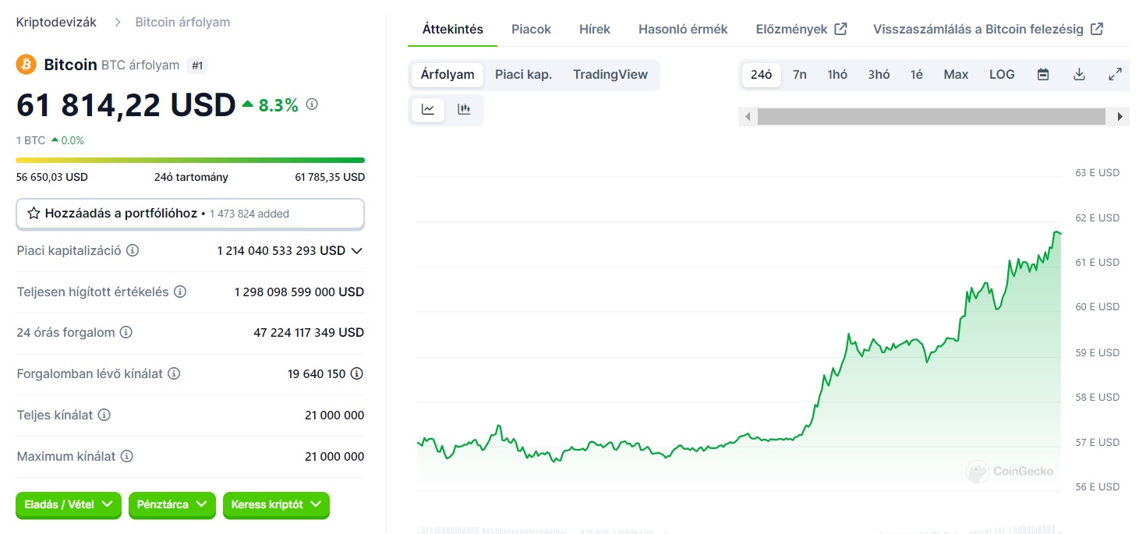Show info for 24 órás forgalom
This screenshot has height=534, width=1139.
click(126, 332)
